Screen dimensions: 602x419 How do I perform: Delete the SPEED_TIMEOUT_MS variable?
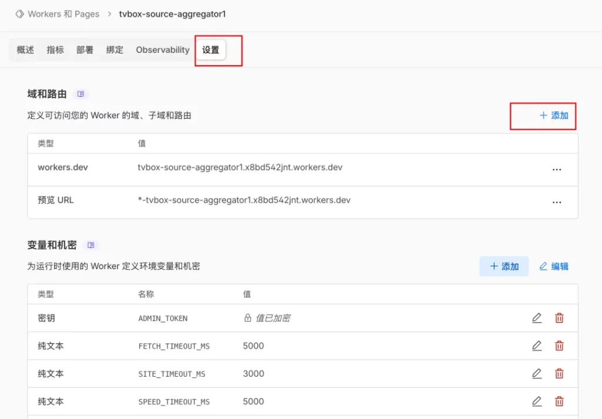coord(559,401)
